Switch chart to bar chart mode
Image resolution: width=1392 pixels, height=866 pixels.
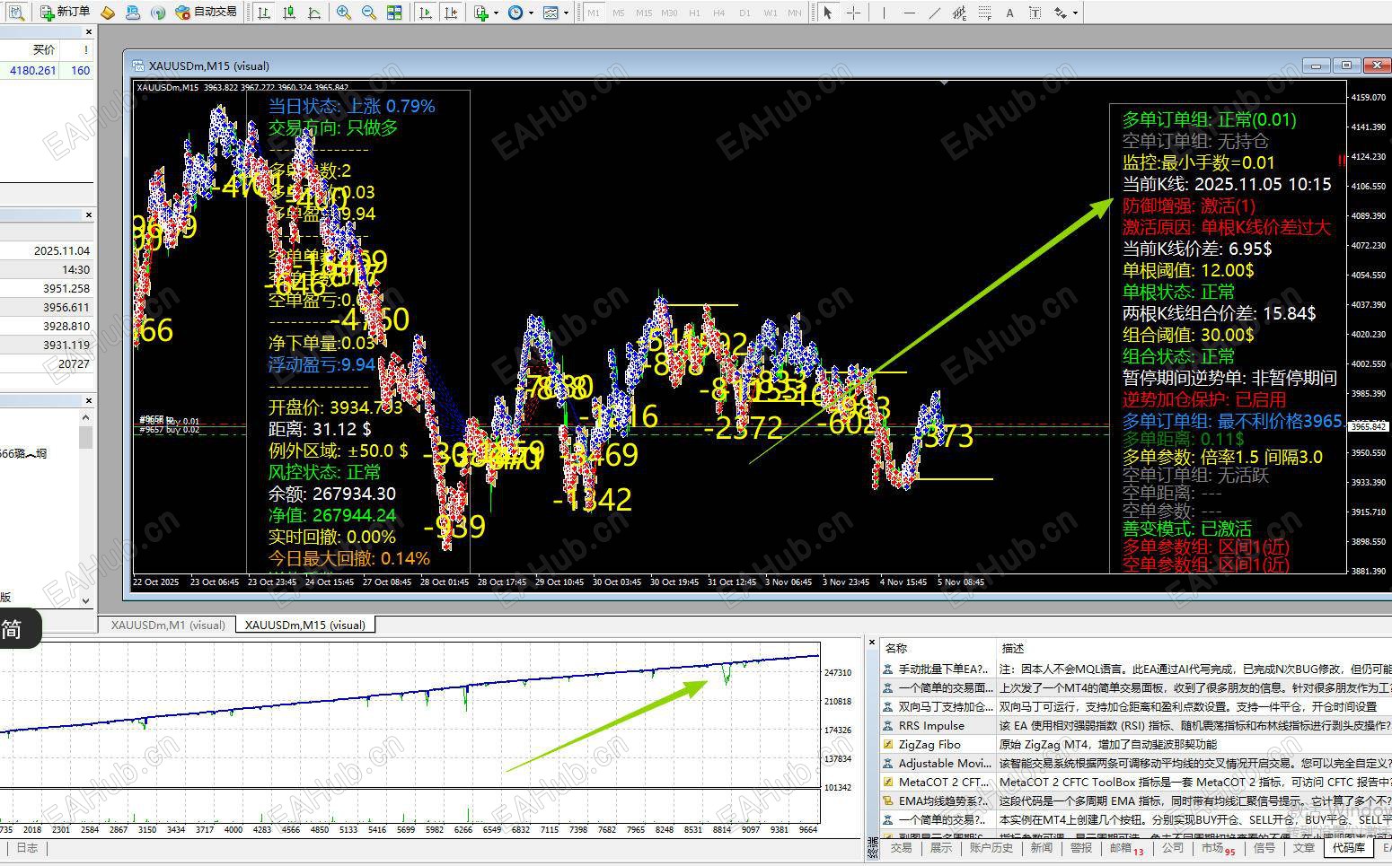[x=264, y=13]
